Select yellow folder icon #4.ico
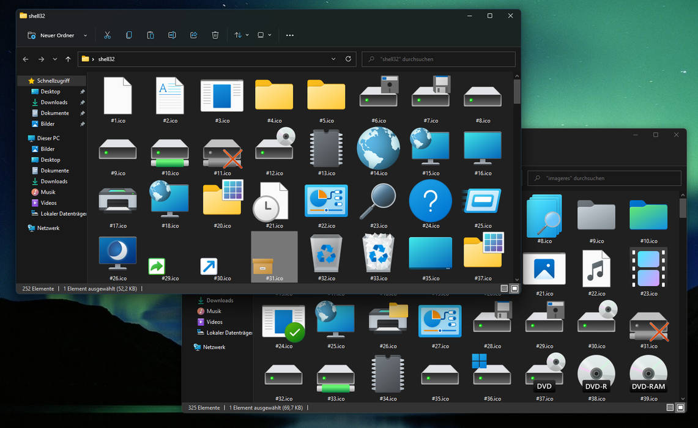Image resolution: width=698 pixels, height=428 pixels. pos(274,100)
